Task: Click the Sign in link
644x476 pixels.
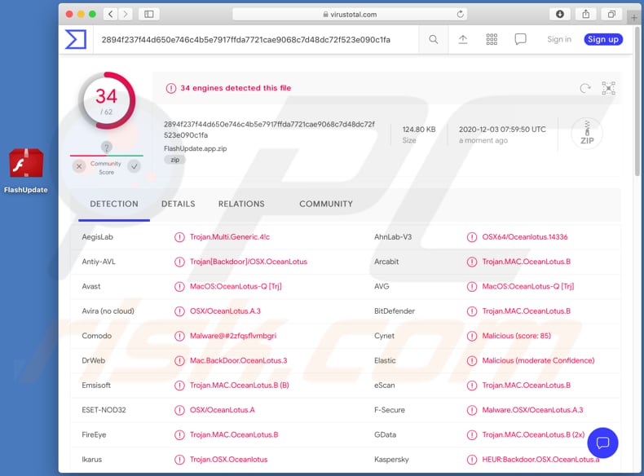Action: pos(559,39)
